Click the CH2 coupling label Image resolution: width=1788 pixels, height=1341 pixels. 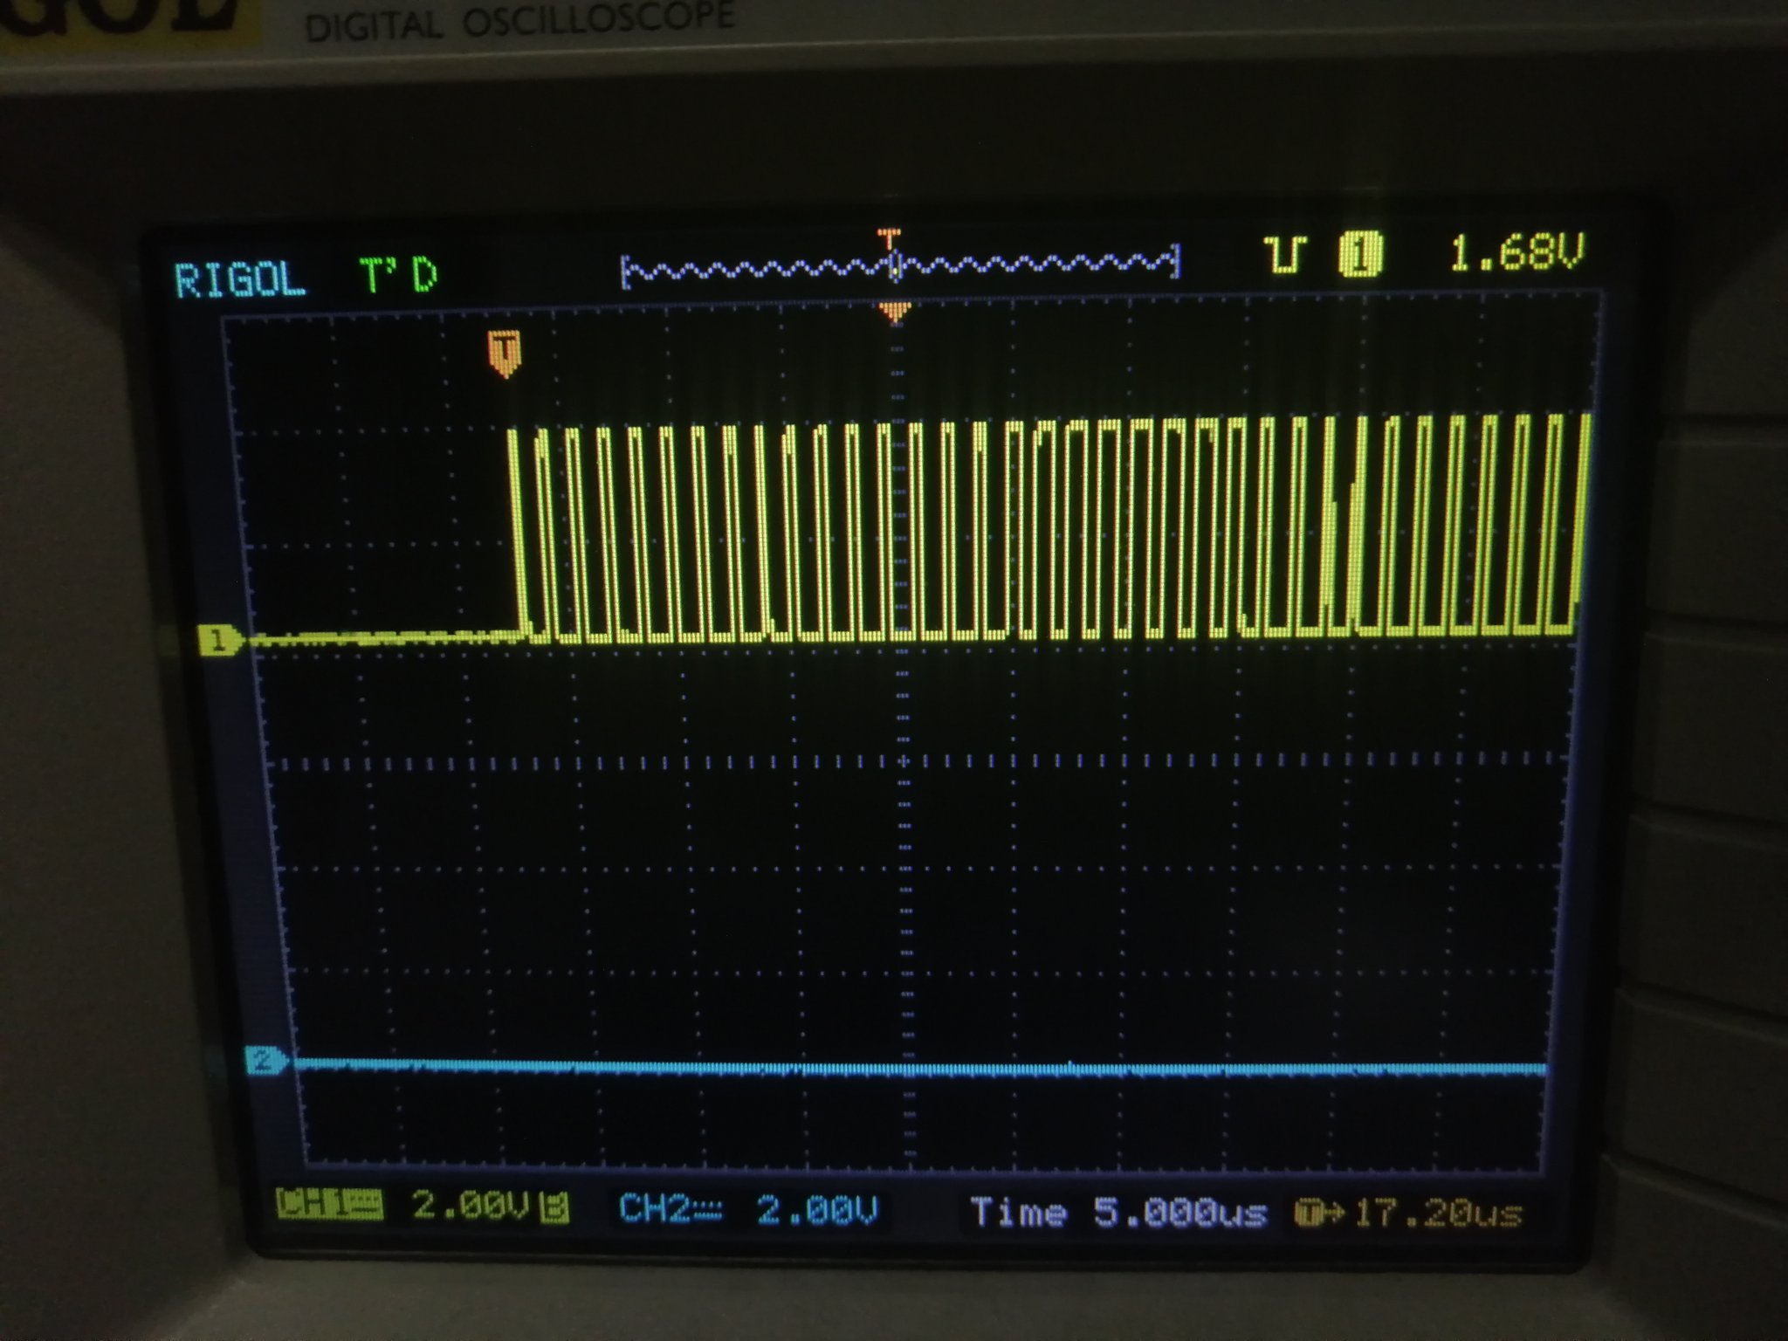[x=670, y=1209]
